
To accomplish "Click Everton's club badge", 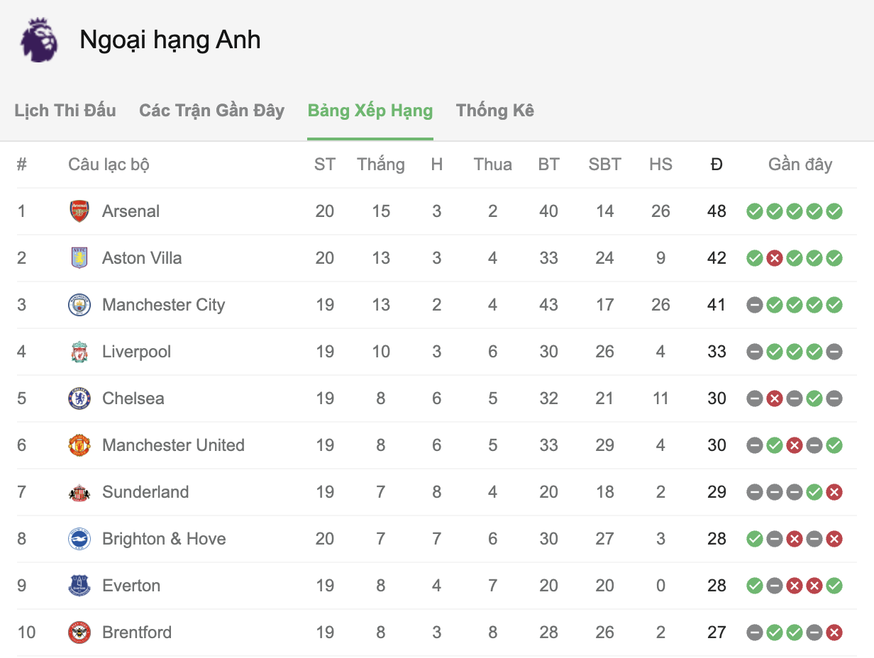I will pos(79,586).
